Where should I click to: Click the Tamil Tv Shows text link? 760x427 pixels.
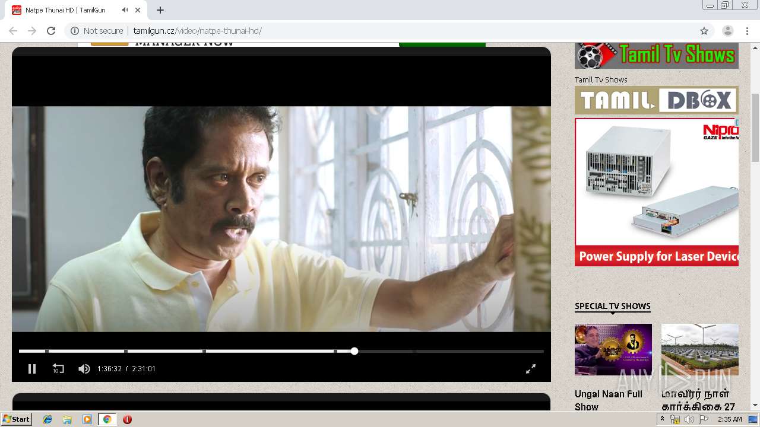pos(601,79)
